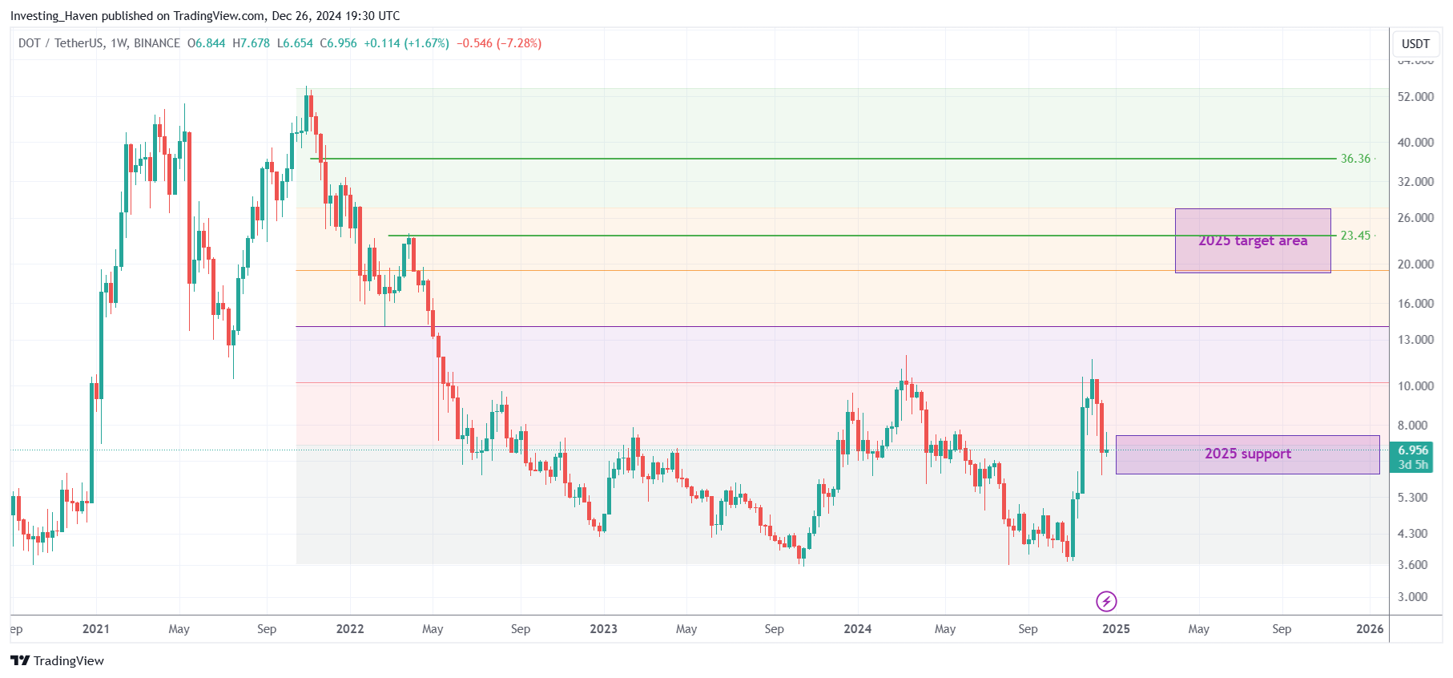1453x678 pixels.
Task: Click the 26.000 price axis label
Action: click(1415, 218)
